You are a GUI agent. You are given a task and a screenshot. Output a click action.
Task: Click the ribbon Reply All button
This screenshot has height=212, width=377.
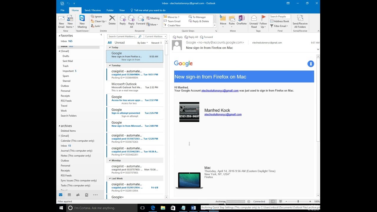coord(131,21)
